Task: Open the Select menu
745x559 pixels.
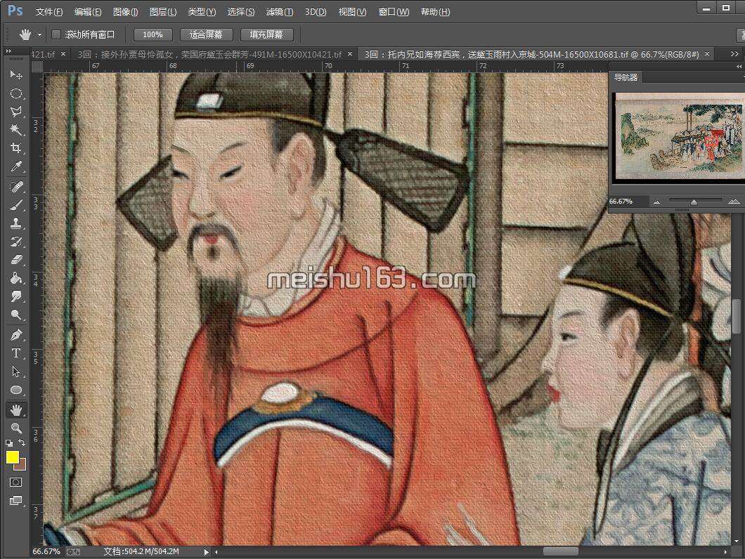Action: tap(241, 12)
